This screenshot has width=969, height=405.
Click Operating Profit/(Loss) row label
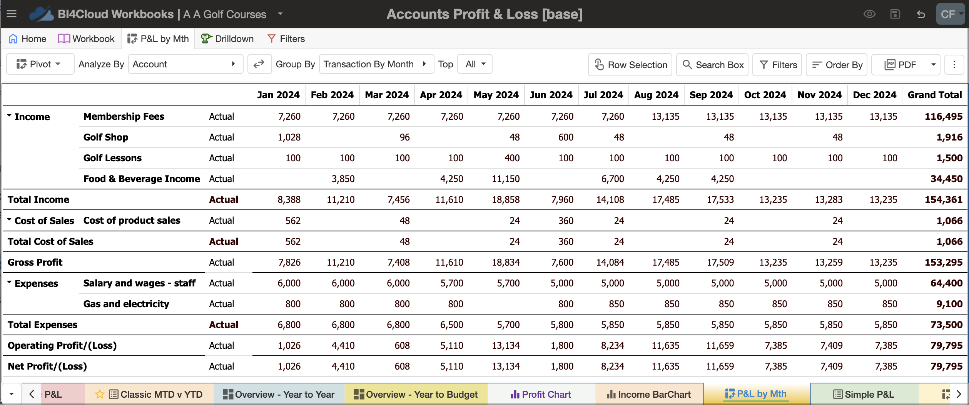pos(62,346)
